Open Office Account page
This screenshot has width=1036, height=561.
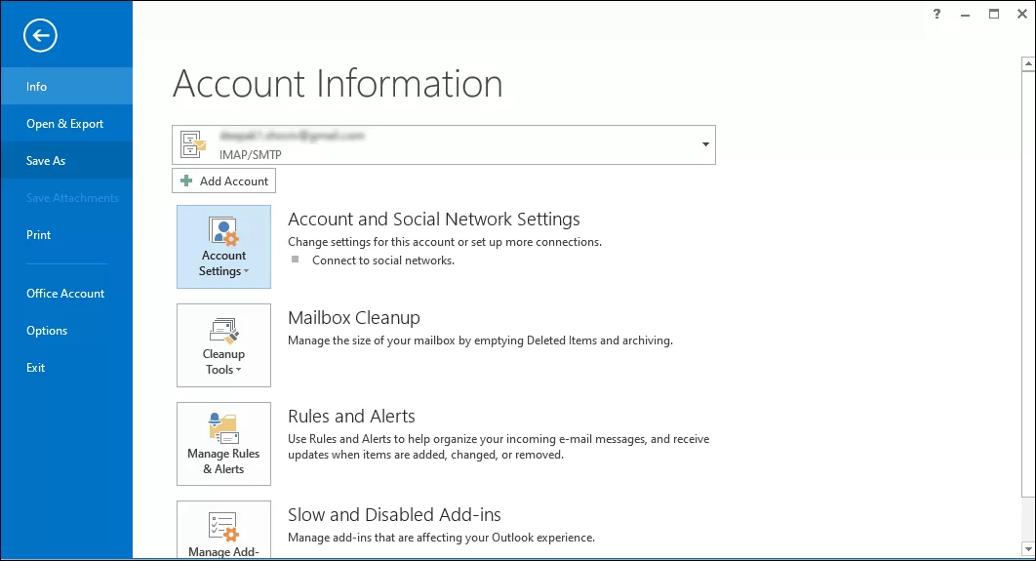point(66,294)
